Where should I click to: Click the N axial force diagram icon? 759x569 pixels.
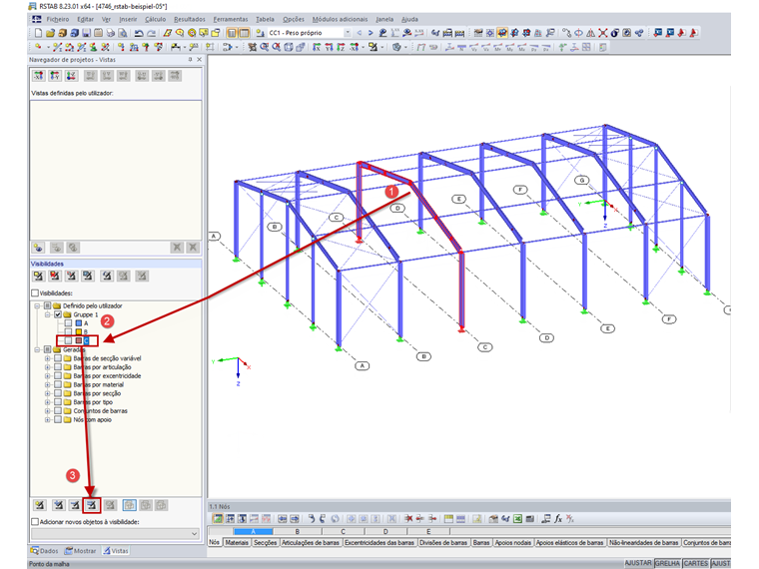(x=461, y=47)
